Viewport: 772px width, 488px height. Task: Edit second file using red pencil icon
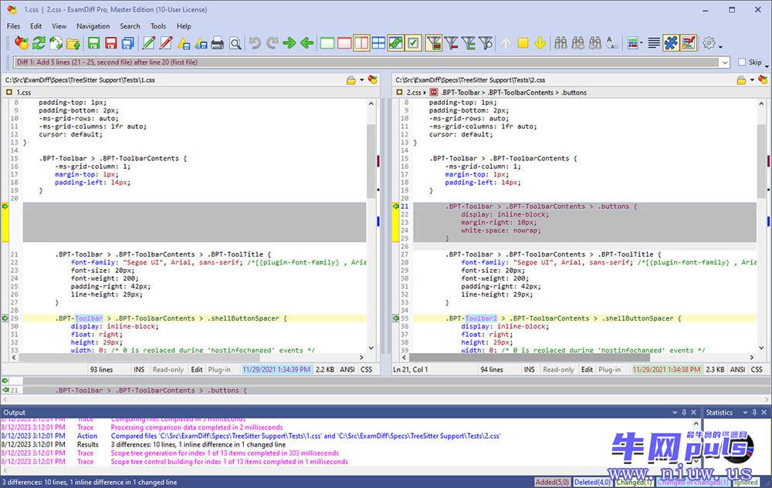166,43
